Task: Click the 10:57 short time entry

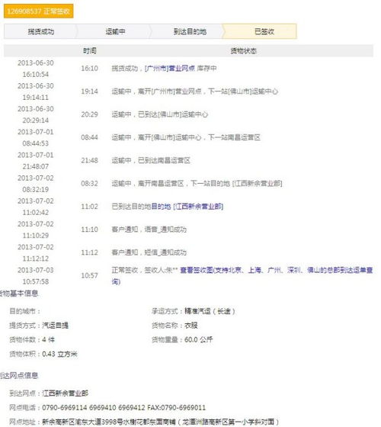Action: point(90,275)
